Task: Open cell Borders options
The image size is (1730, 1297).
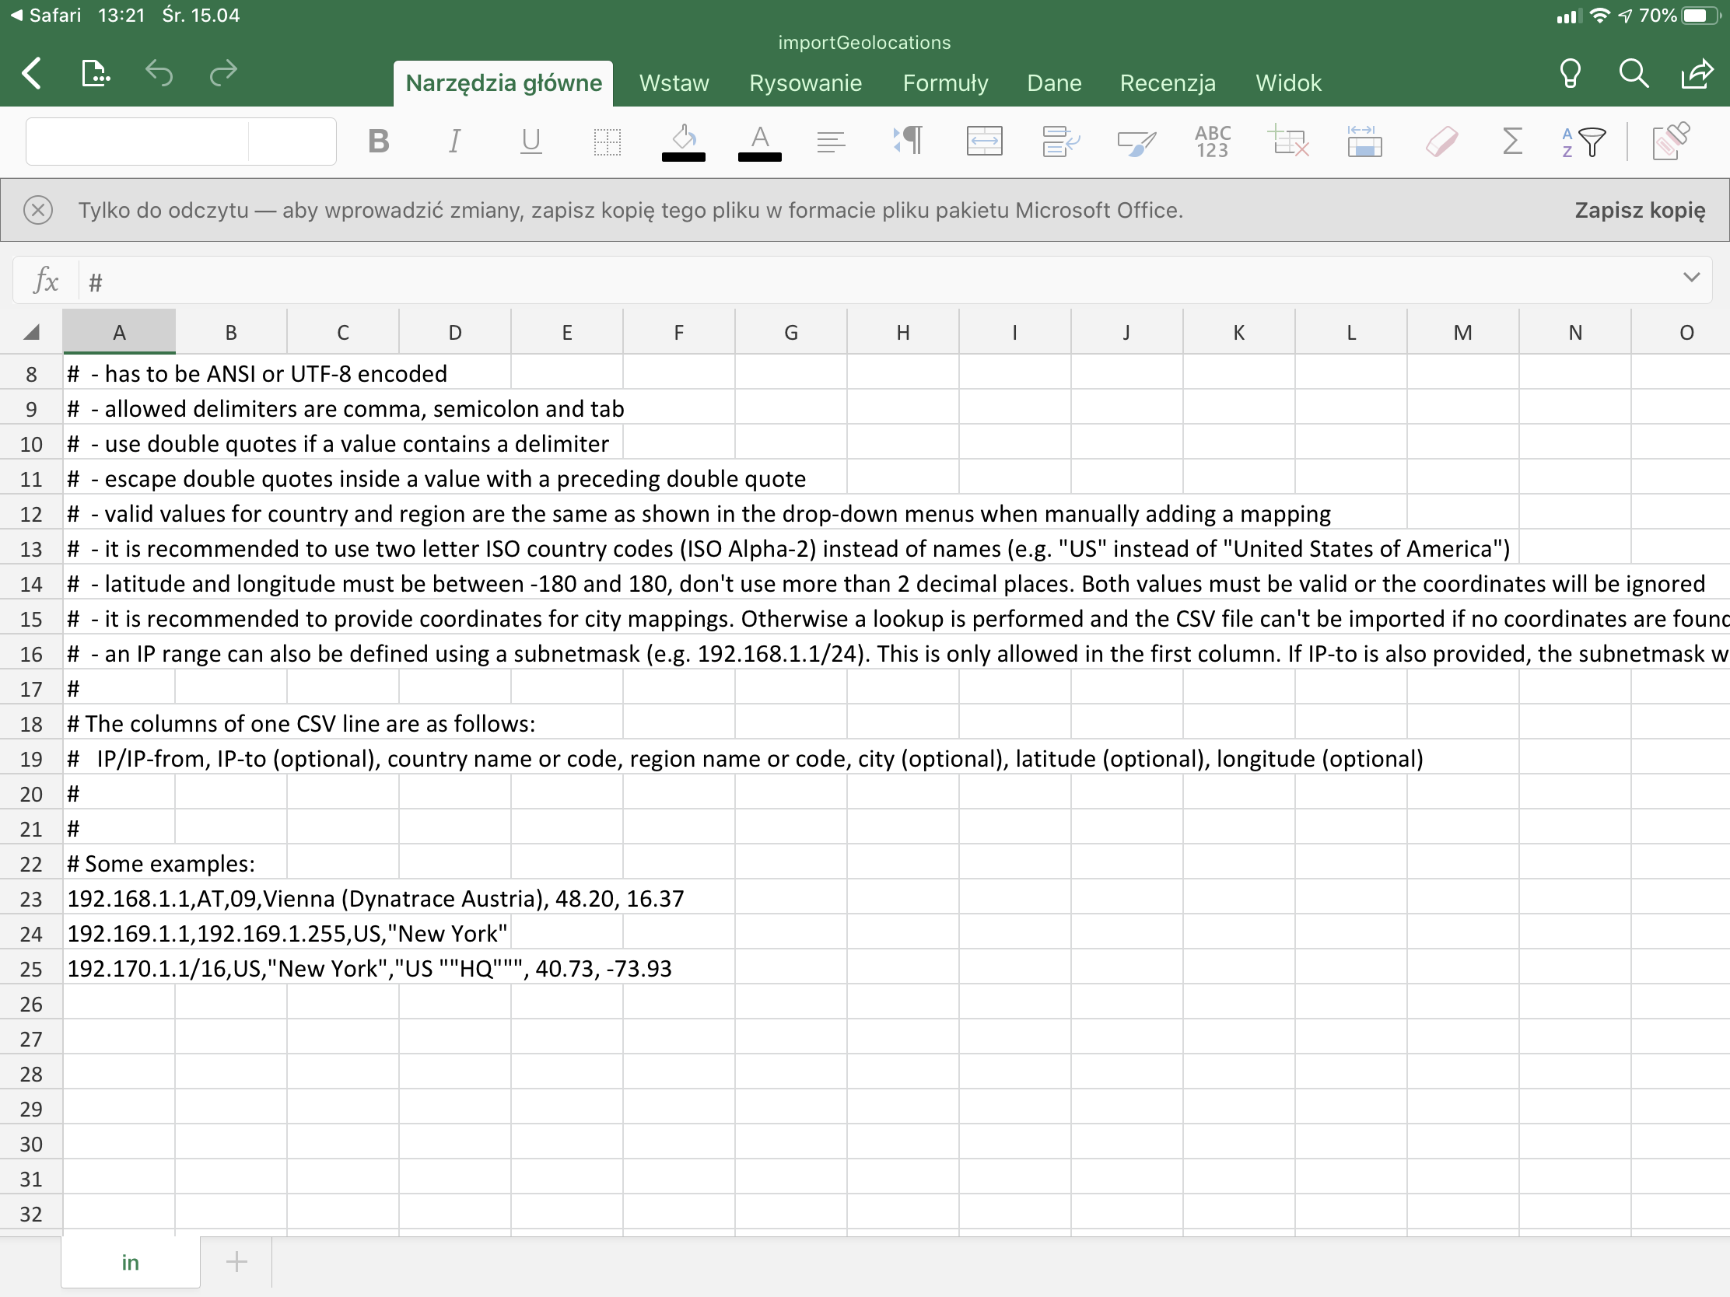Action: (x=607, y=142)
